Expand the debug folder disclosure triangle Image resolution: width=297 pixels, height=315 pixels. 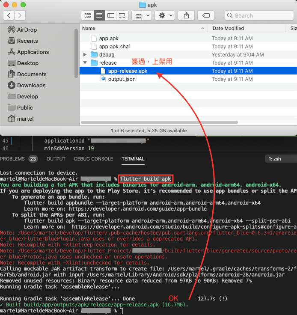85,55
